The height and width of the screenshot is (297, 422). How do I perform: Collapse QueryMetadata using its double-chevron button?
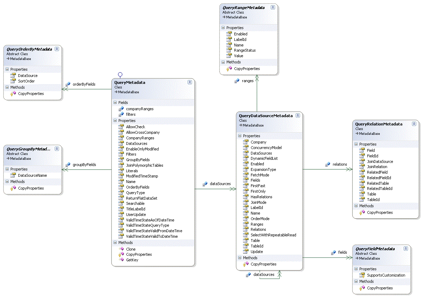coord(190,82)
